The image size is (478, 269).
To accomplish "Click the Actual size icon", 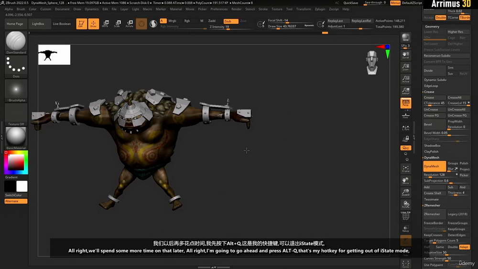I will pyautogui.click(x=406, y=79).
